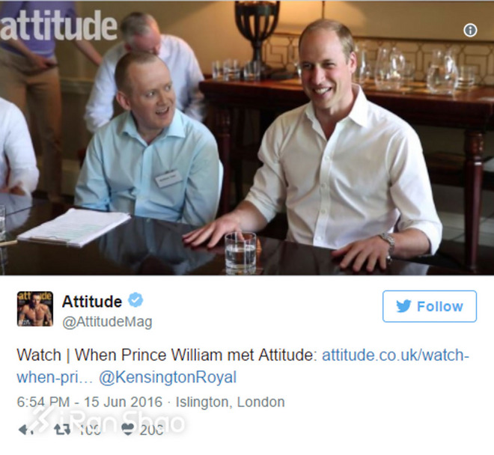
Task: Retweet this post with the retweet icon
Action: pos(62,429)
